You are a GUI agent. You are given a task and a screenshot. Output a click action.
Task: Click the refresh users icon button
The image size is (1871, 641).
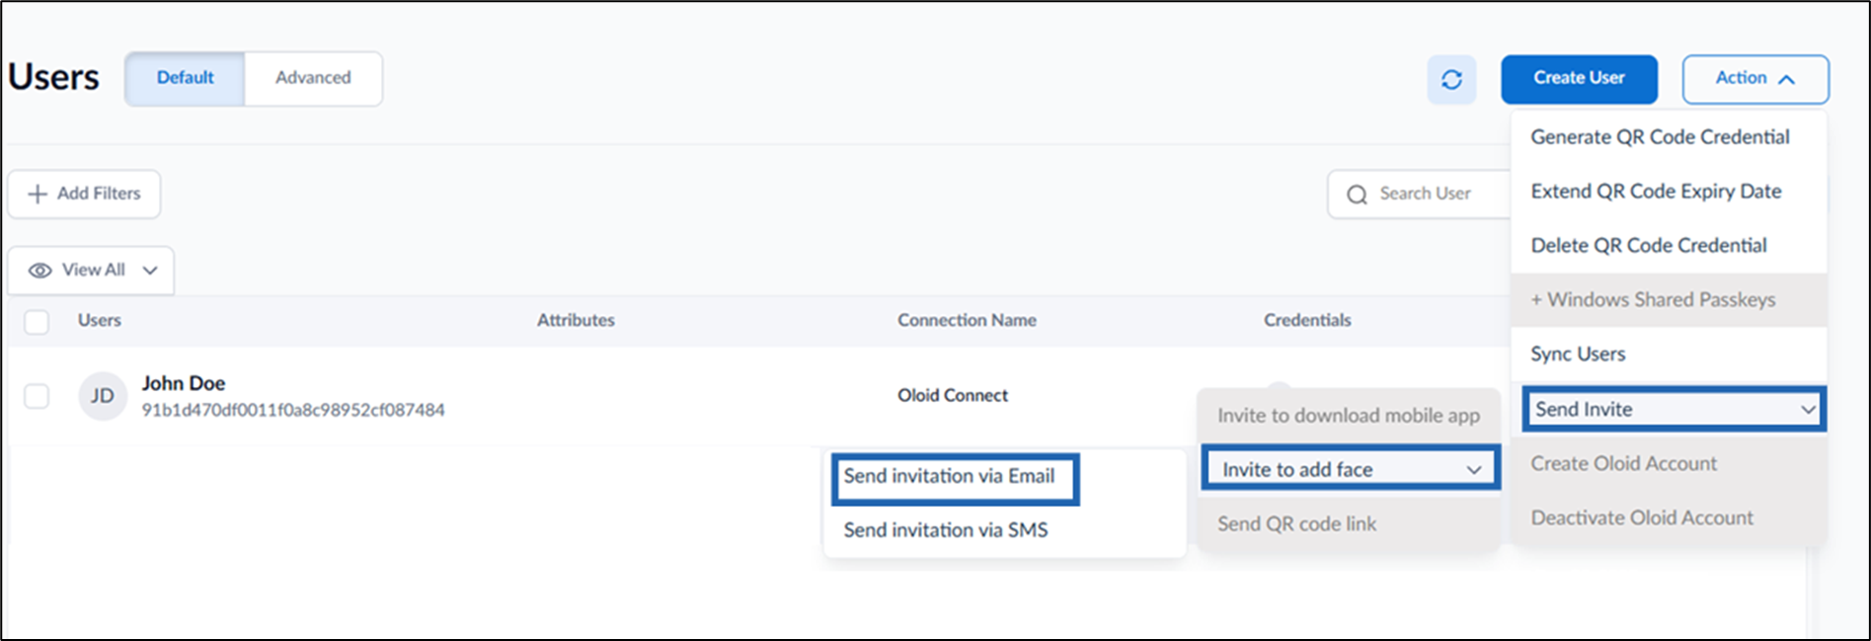pos(1451,80)
